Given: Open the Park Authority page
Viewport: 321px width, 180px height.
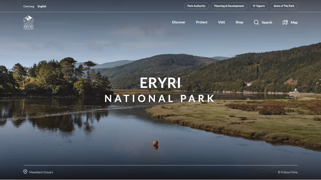Looking at the screenshot, I should coord(196,6).
